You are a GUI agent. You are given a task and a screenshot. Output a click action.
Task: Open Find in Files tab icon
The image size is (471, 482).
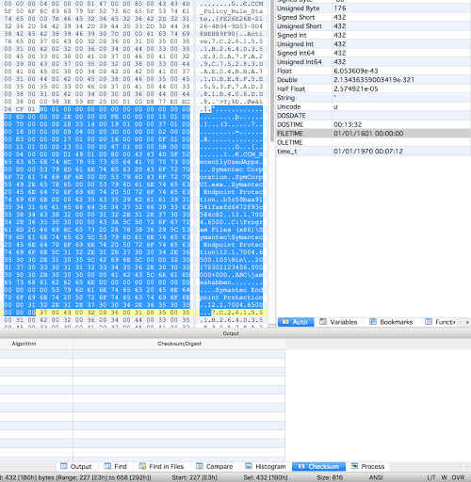(142, 466)
